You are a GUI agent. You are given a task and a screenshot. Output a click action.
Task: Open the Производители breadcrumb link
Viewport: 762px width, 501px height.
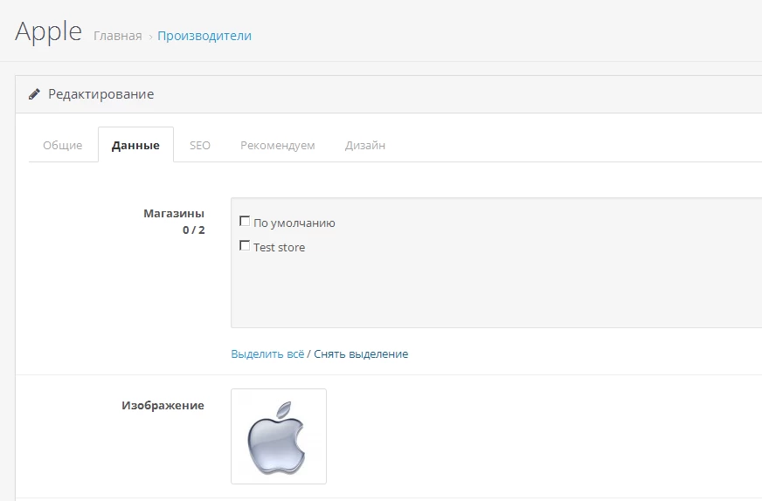coord(204,36)
